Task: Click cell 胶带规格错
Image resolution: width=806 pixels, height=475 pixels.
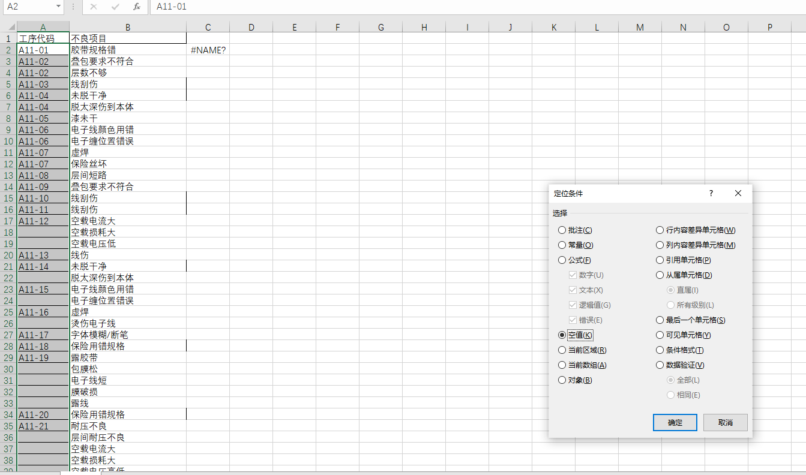Action: point(128,50)
